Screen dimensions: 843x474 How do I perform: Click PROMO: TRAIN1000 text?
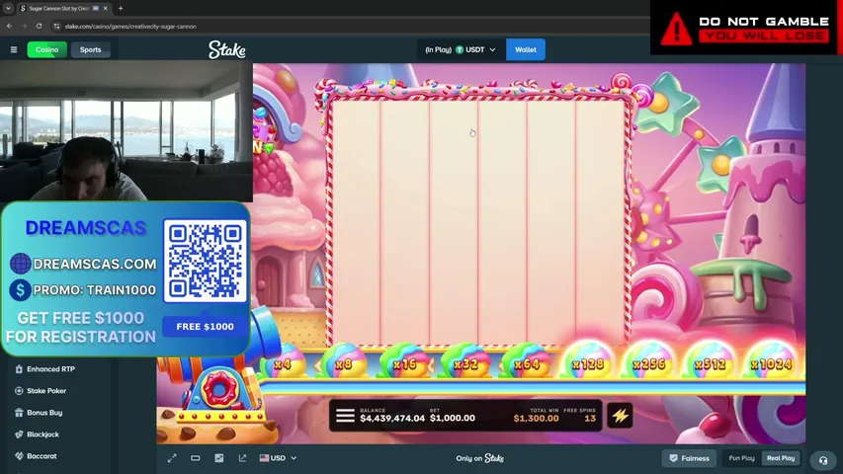[94, 290]
